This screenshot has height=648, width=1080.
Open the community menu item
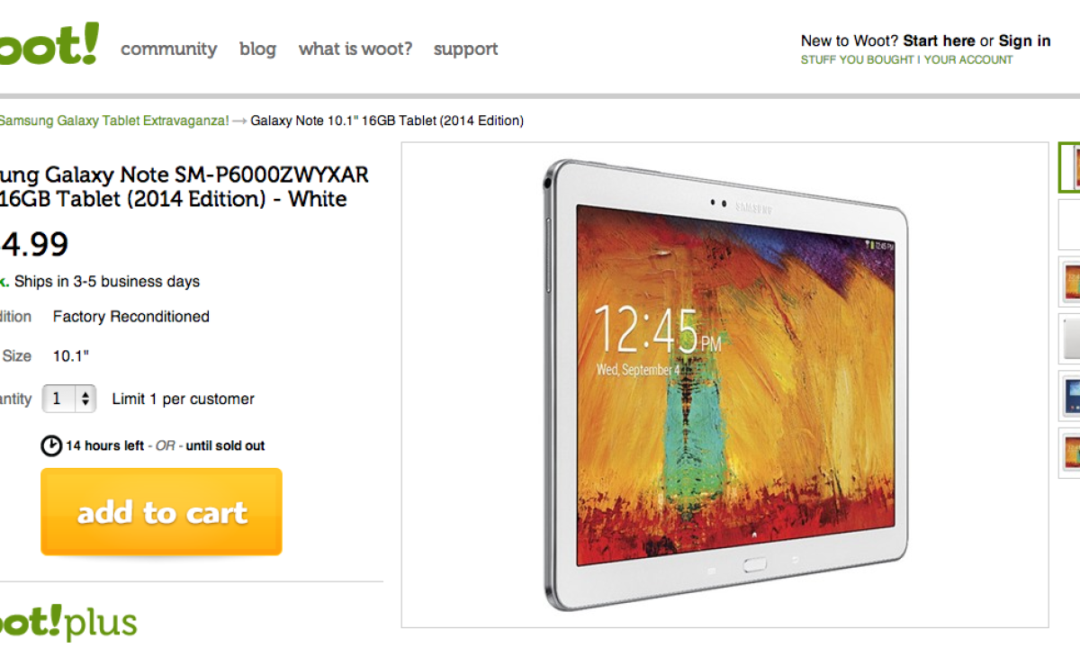click(x=169, y=49)
